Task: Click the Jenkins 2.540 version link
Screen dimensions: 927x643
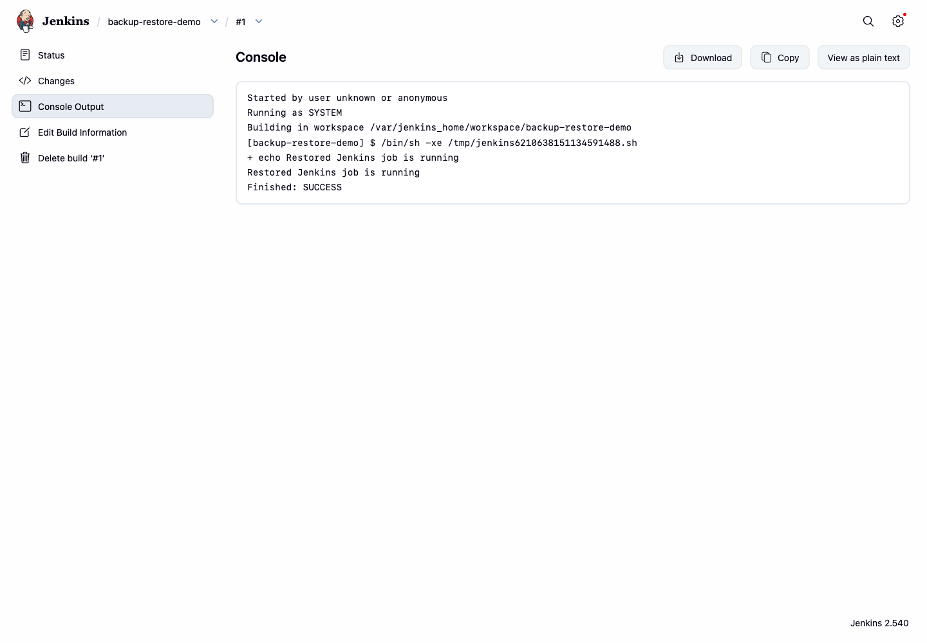Action: (x=879, y=623)
